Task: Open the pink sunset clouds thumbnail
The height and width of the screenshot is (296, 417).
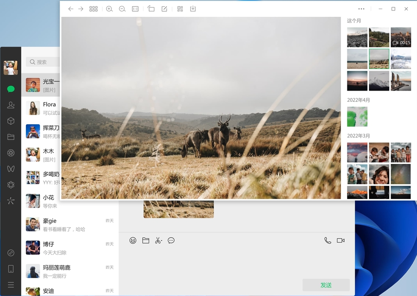Action: 357,152
